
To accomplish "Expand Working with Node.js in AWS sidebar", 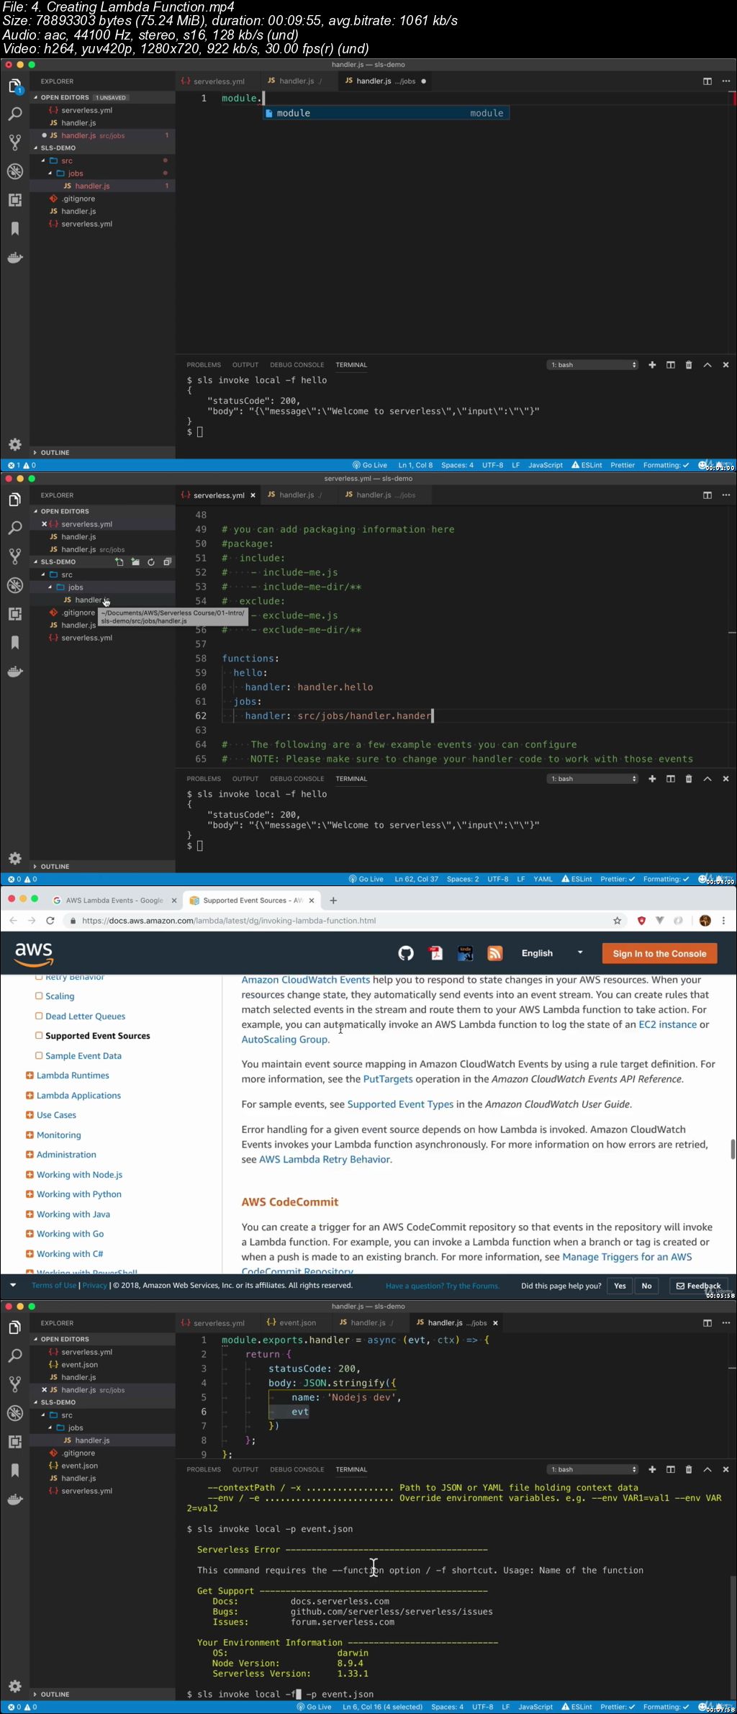I will point(30,1175).
